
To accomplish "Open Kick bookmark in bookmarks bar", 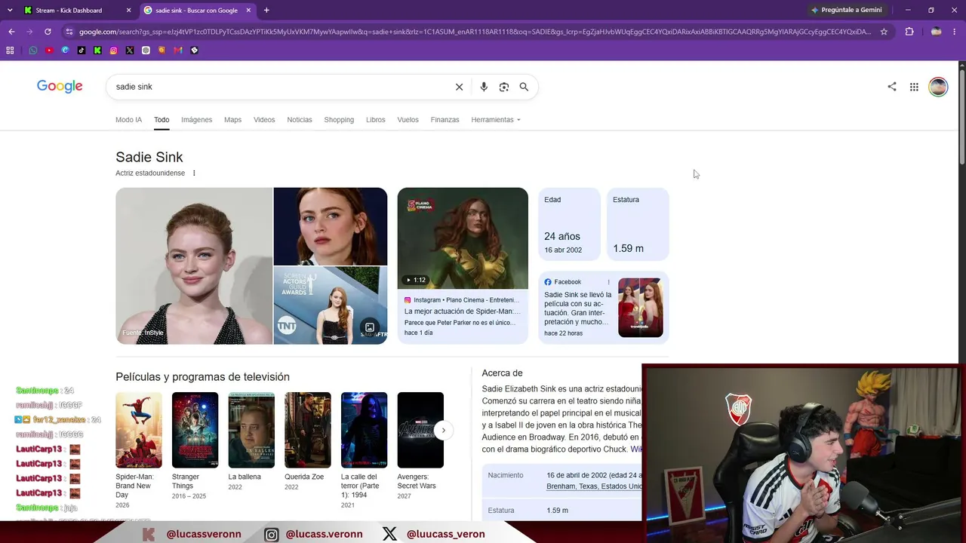I will coord(97,51).
